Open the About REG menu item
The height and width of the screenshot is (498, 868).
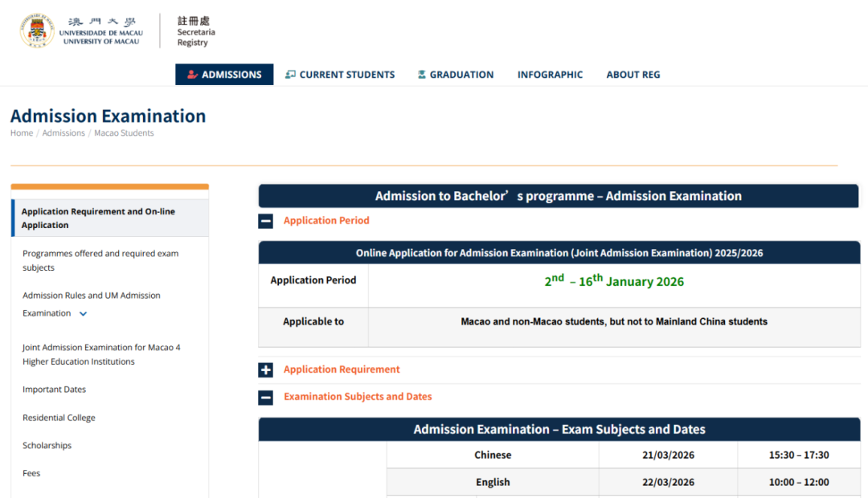633,75
